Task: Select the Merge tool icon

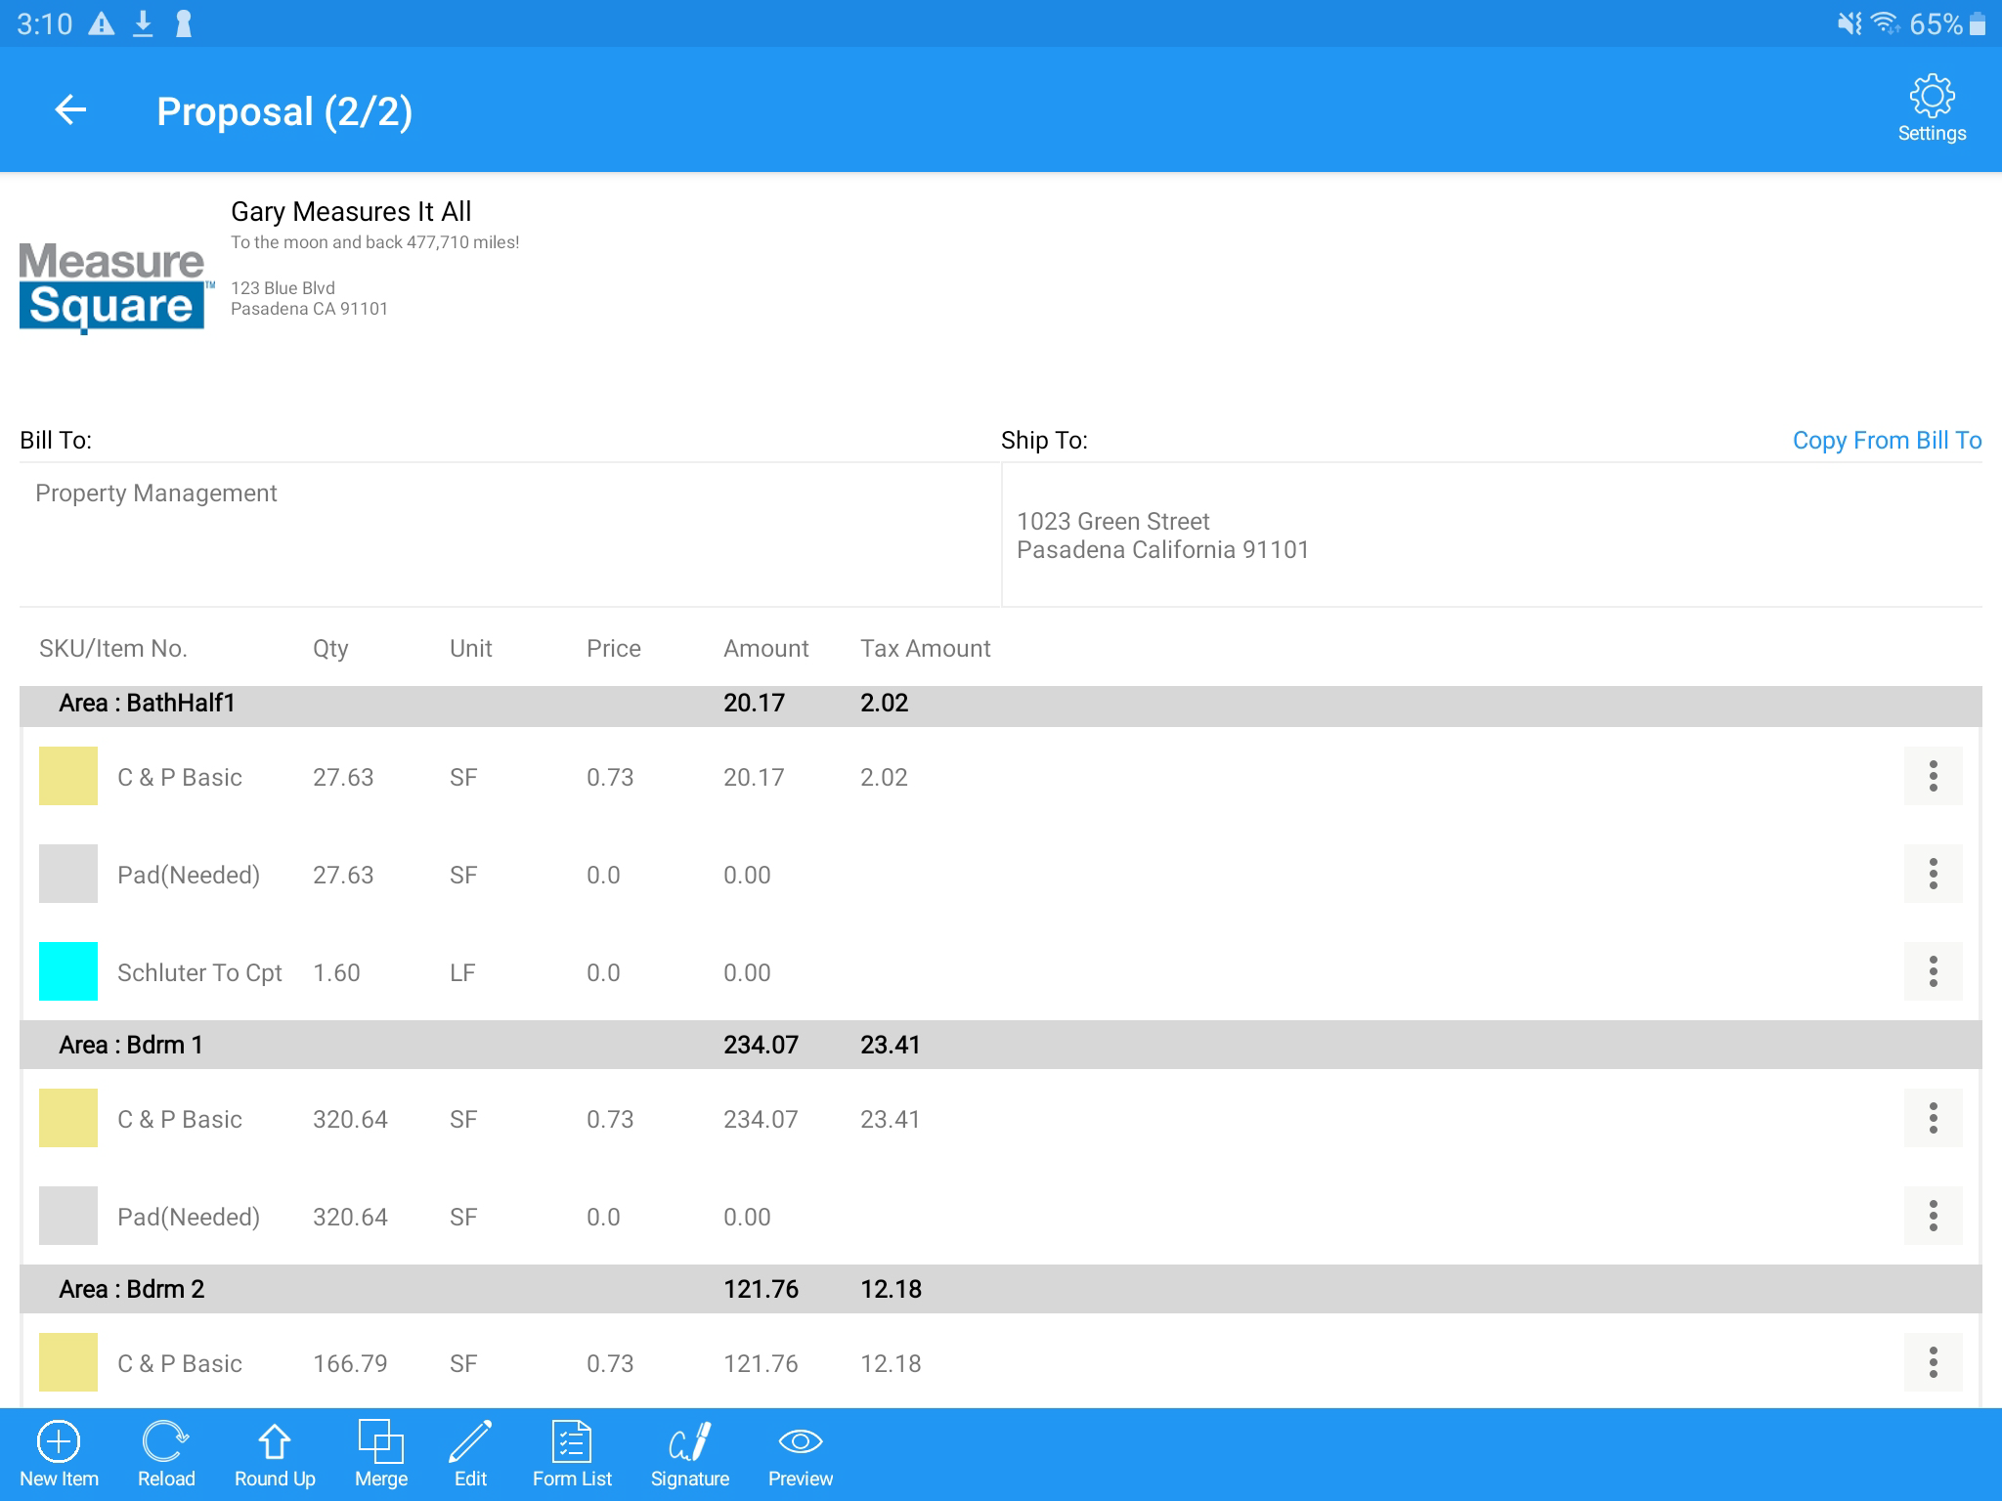Action: (x=380, y=1441)
